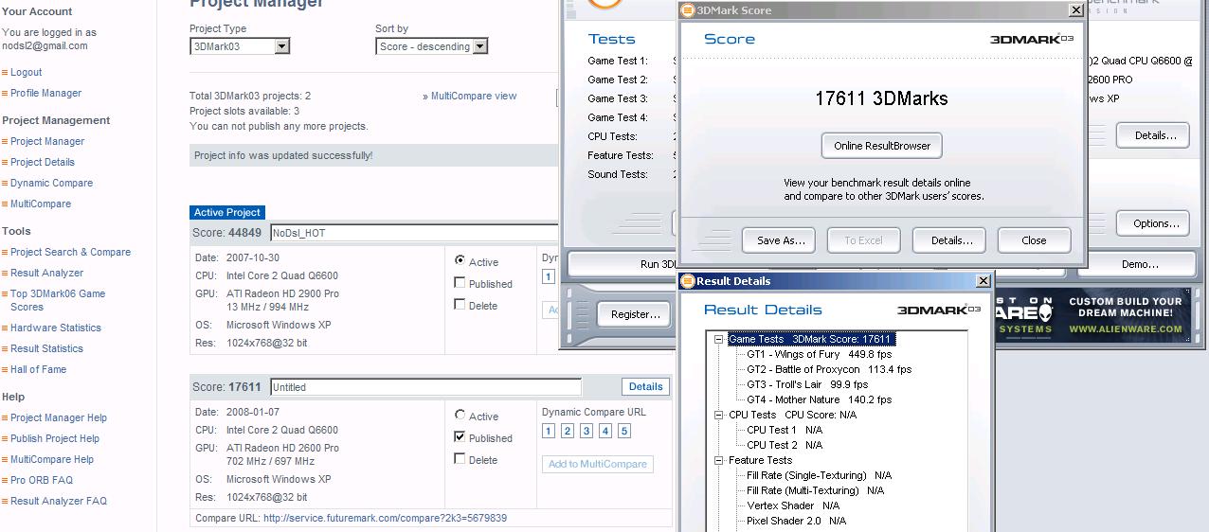The image size is (1209, 532).
Task: Toggle Delete checkbox for score 44849 project
Action: pyautogui.click(x=460, y=304)
